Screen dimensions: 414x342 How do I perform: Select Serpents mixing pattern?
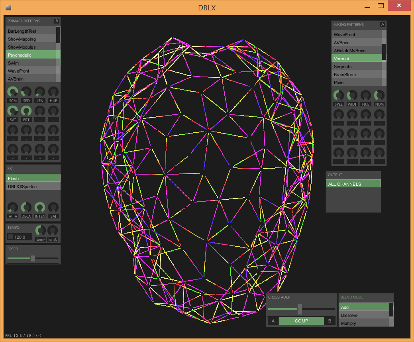(357, 66)
